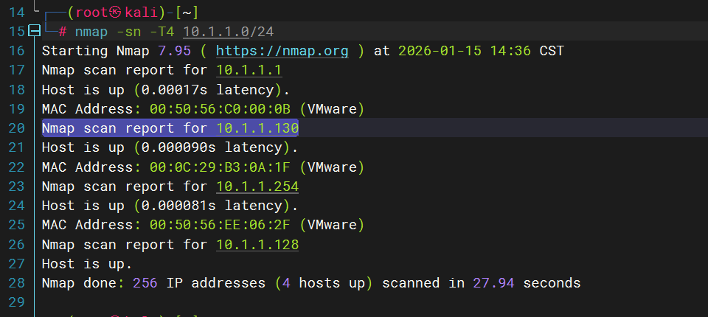This screenshot has width=708, height=317.
Task: Click line number 28 in the gutter
Action: point(17,282)
